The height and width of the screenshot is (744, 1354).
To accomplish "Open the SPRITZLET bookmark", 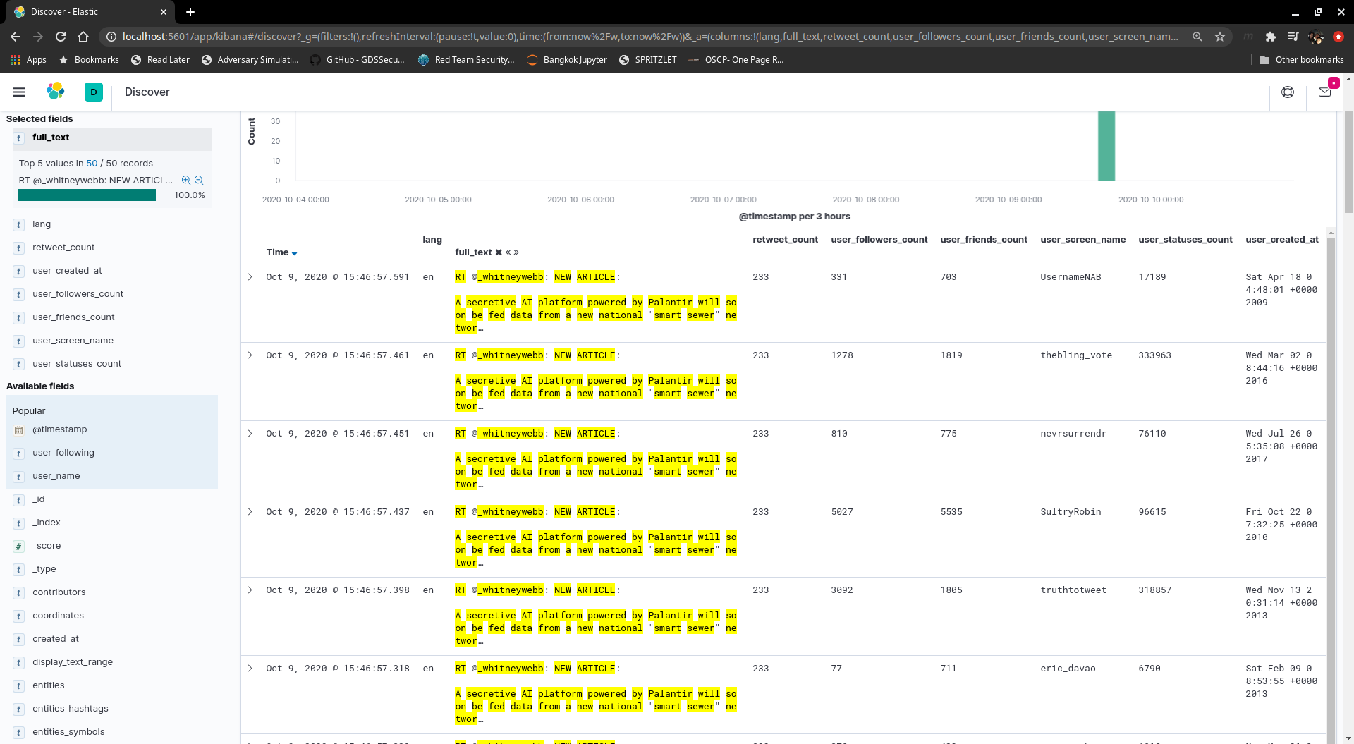I will click(x=647, y=60).
